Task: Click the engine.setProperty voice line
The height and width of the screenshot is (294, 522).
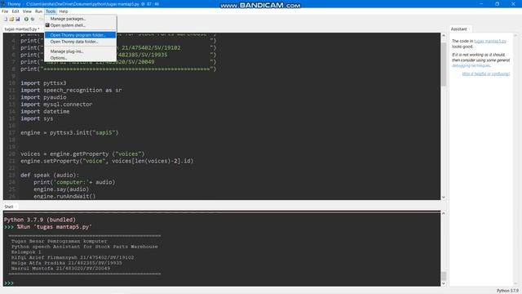Action: pos(107,161)
